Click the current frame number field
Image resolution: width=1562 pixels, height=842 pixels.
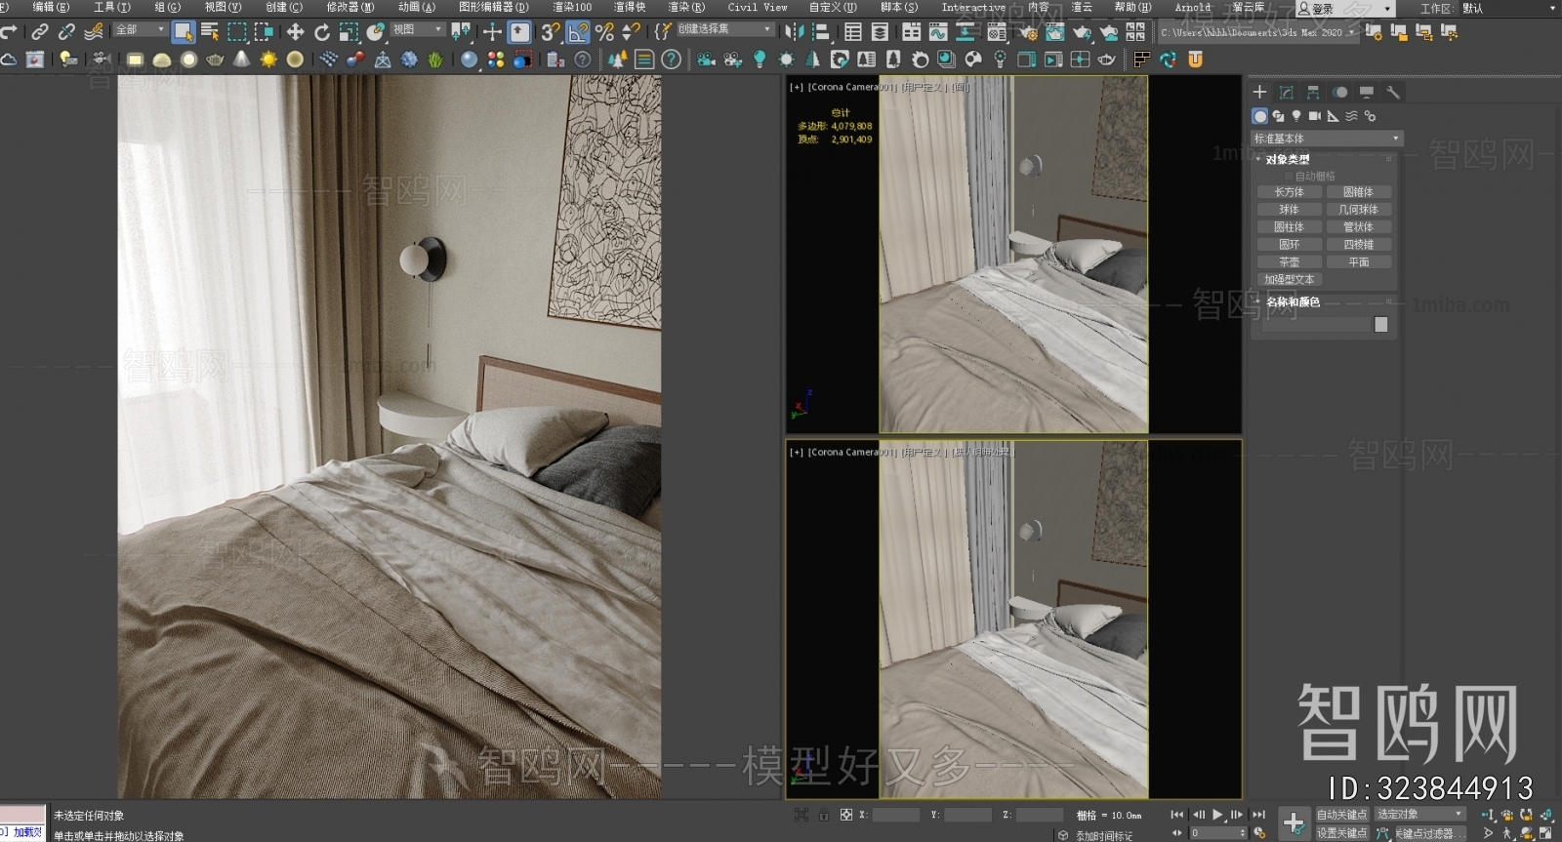click(1216, 833)
